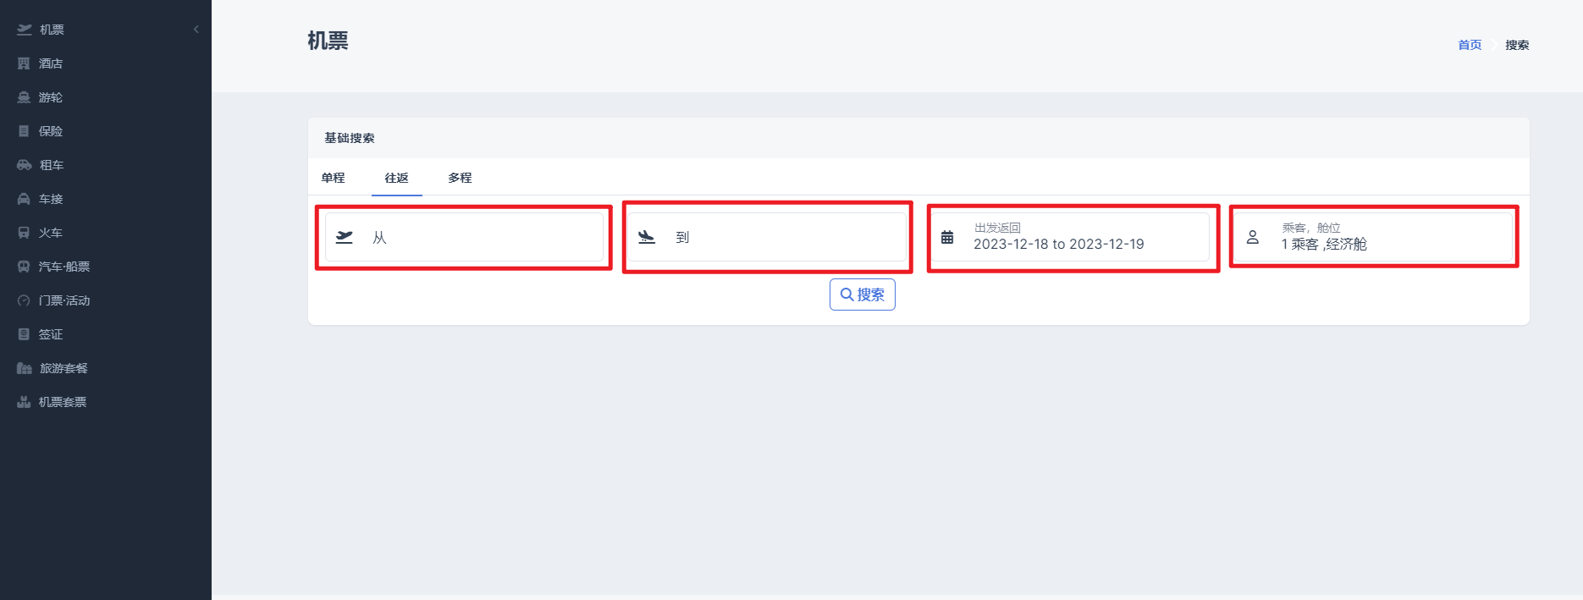Screen dimensions: 1583x600
Task: Switch to the 多程 tab
Action: (461, 178)
